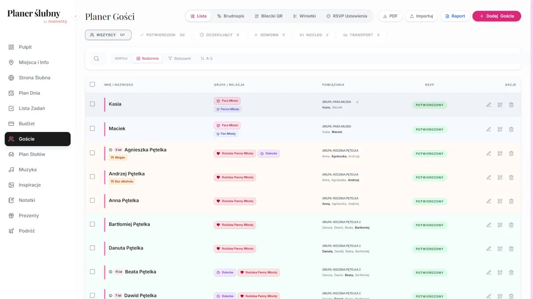Switch to the Brudnopis tab
Image resolution: width=533 pixels, height=299 pixels.
click(231, 16)
